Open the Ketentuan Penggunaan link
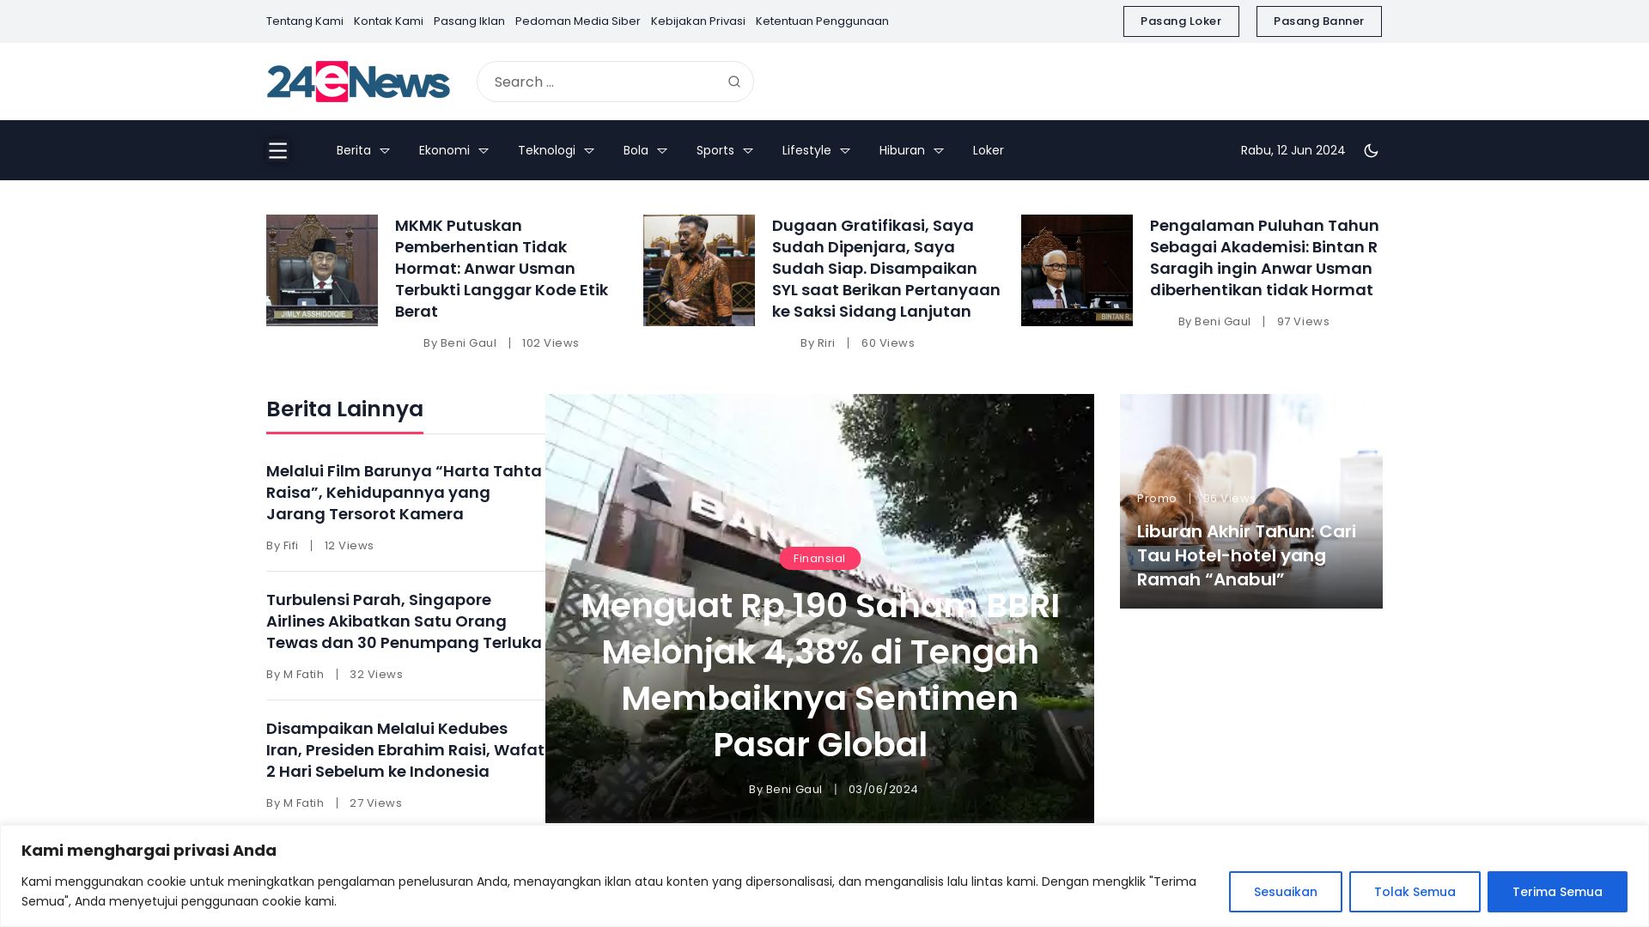 822,21
